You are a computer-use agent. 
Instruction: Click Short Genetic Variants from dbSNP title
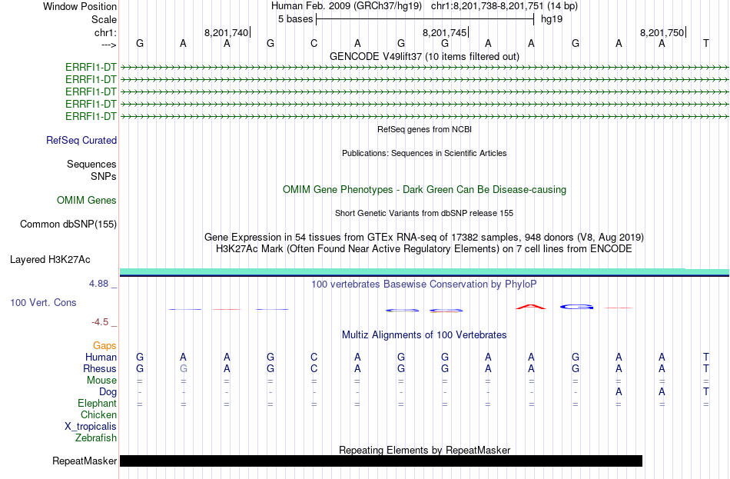tap(424, 213)
